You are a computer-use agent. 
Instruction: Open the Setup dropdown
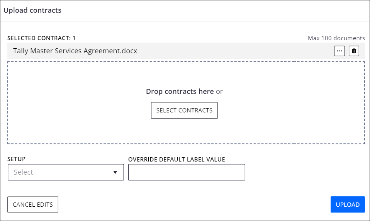point(66,172)
